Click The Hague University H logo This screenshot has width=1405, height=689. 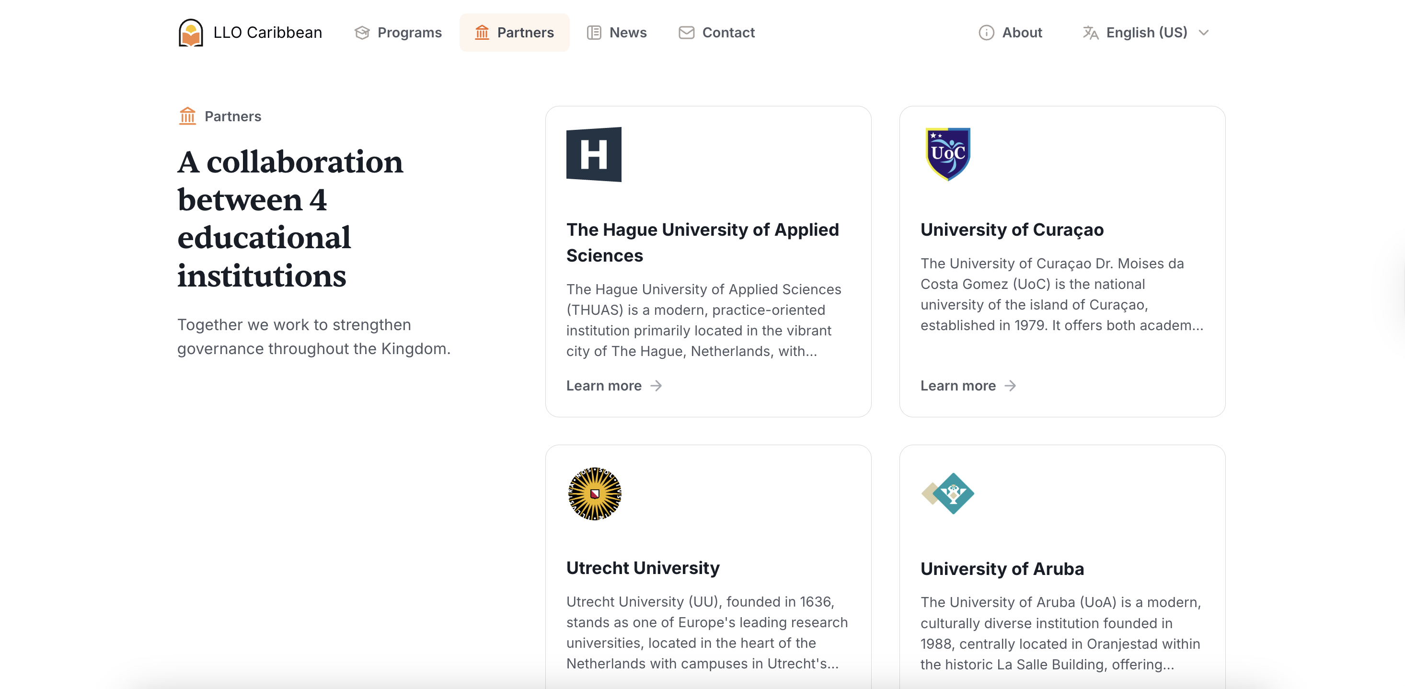(x=593, y=154)
